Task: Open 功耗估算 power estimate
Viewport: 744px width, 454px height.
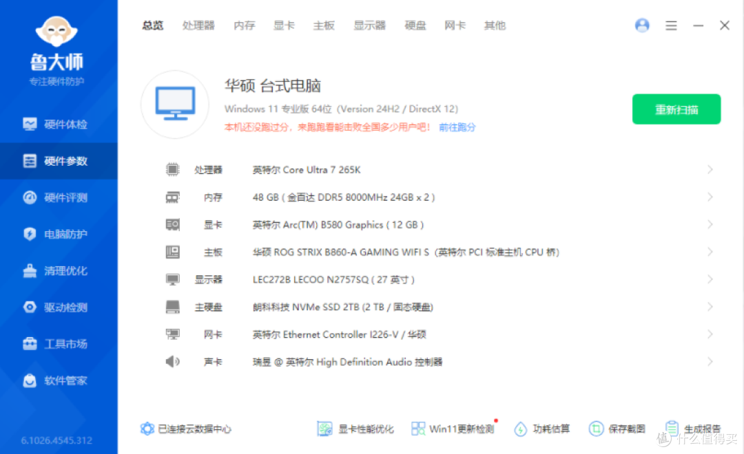Action: point(542,429)
